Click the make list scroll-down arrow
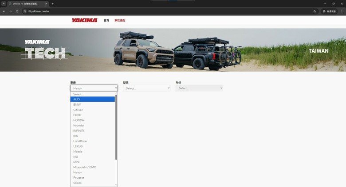Viewport: 346px width, 187px height. 116,185
